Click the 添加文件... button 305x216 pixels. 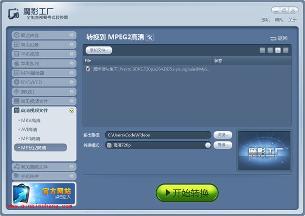pos(99,50)
